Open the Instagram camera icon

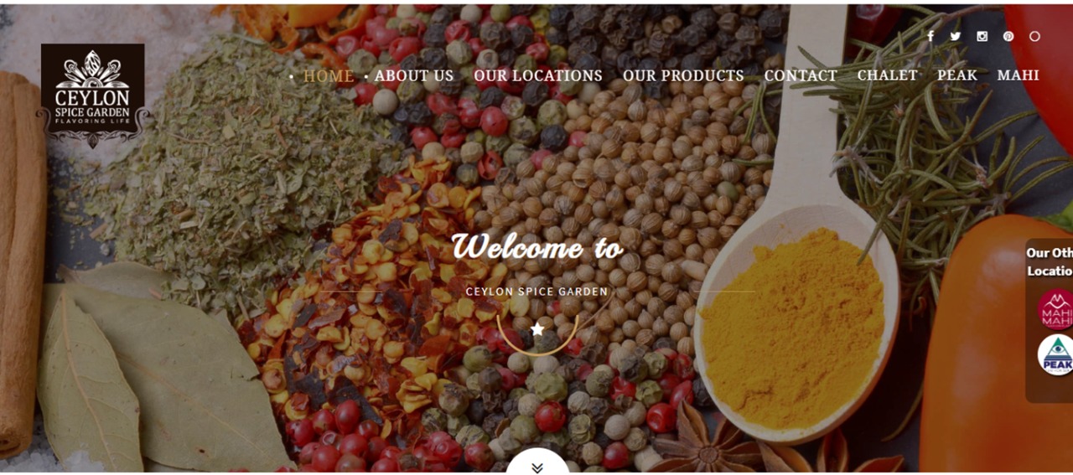[982, 36]
